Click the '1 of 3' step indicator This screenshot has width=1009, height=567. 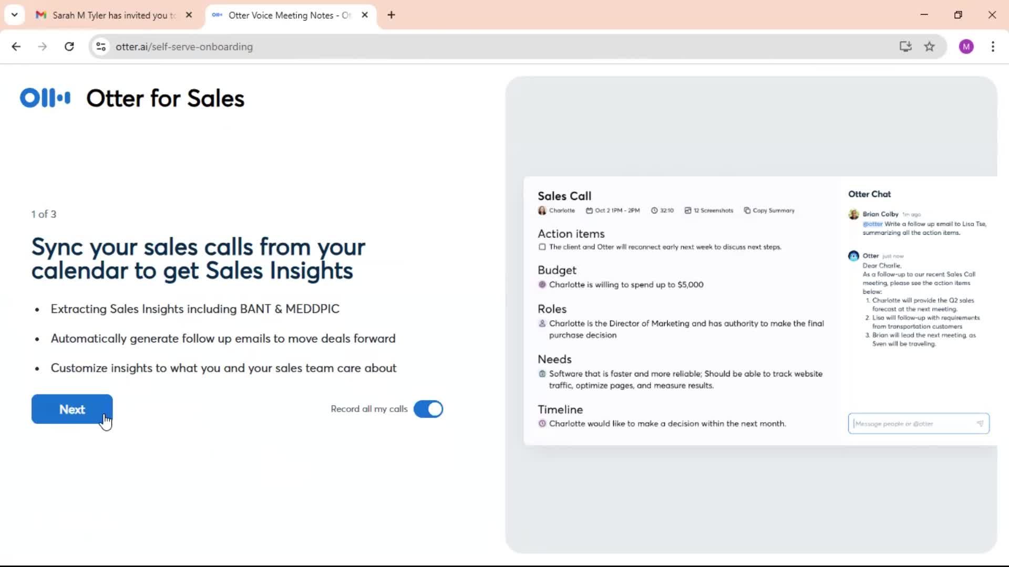tap(44, 214)
